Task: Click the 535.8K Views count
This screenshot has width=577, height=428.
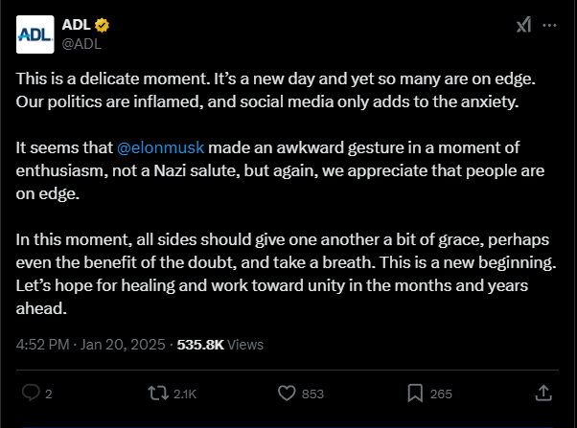Action: [x=219, y=345]
